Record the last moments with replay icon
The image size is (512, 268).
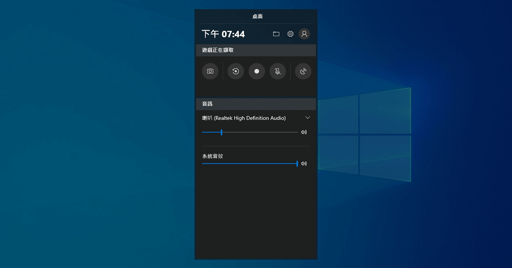click(236, 71)
